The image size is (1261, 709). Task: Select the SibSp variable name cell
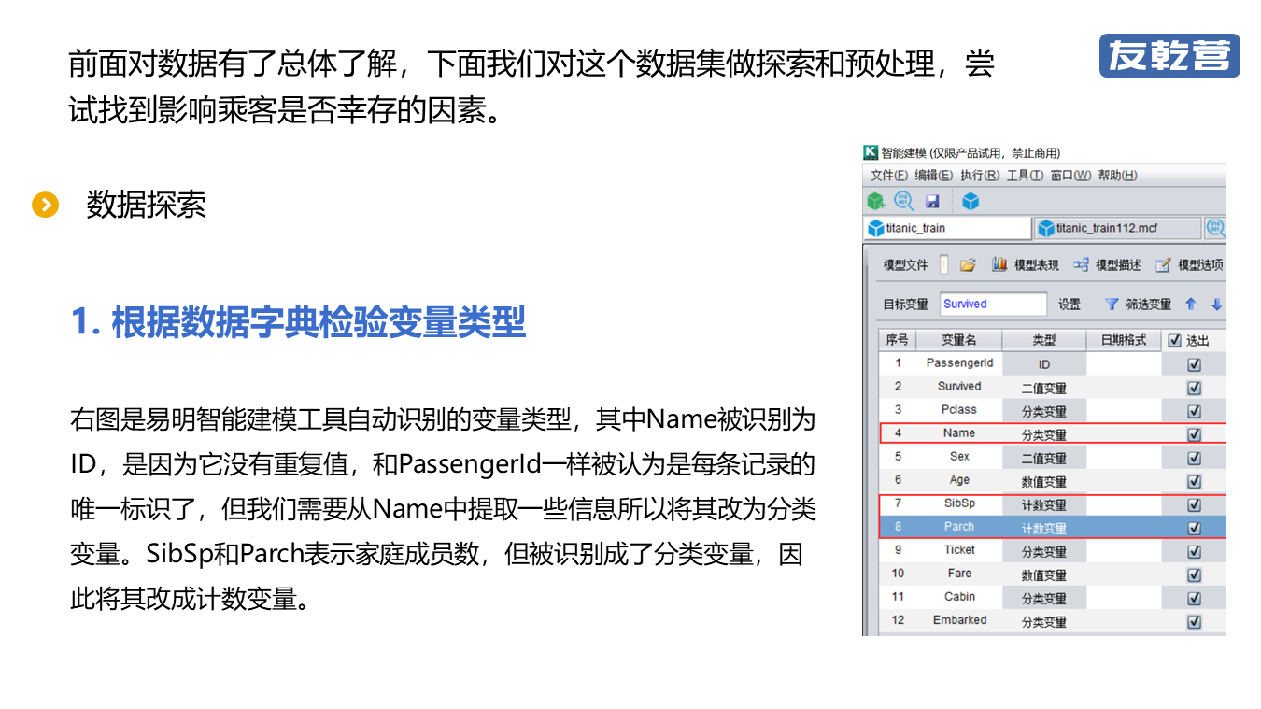point(959,503)
